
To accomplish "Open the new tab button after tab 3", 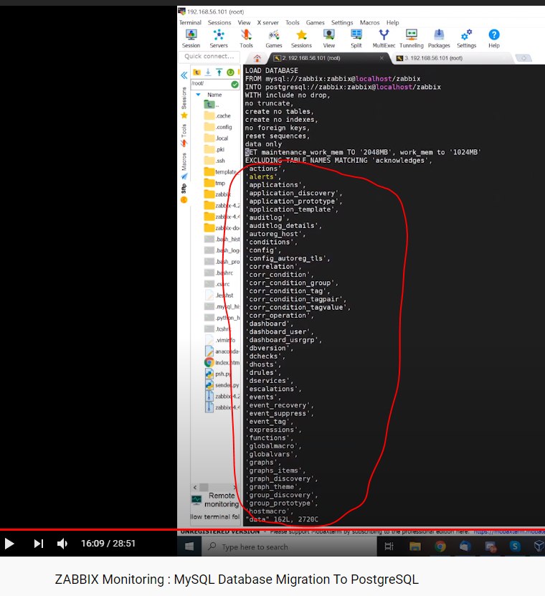I will pos(523,58).
